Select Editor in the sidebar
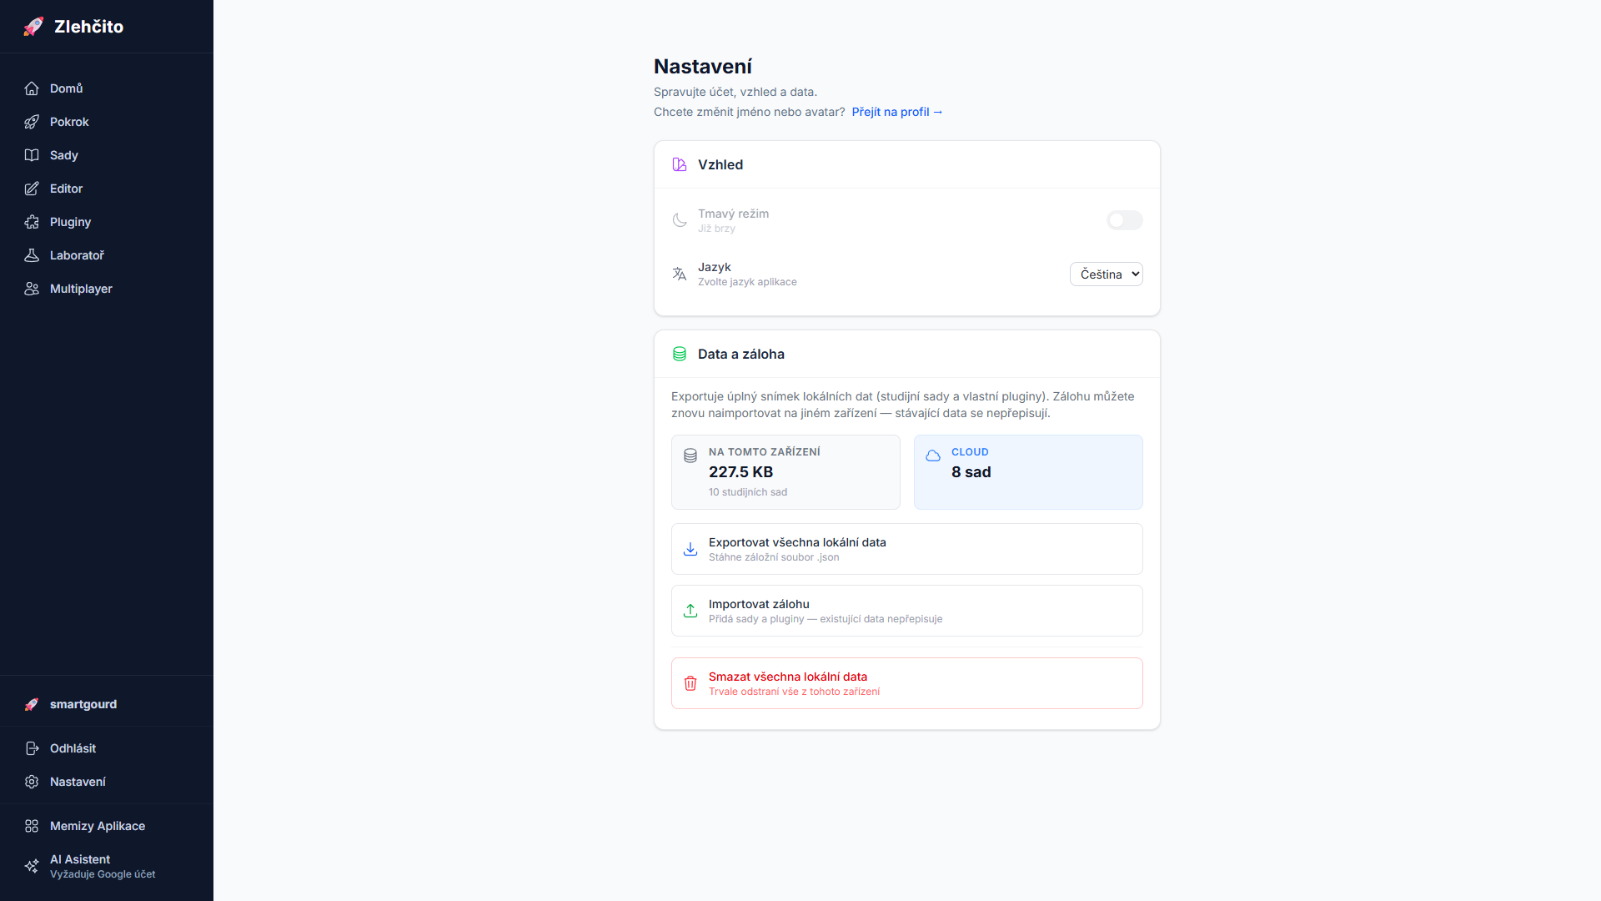 click(x=107, y=189)
